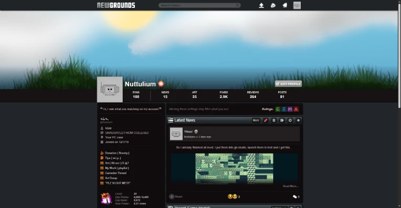
Task: Open the Fans count tab
Action: click(x=136, y=95)
